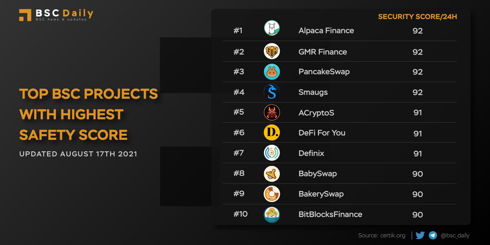Click the certik.org source link
This screenshot has height=245, width=490.
pos(393,235)
